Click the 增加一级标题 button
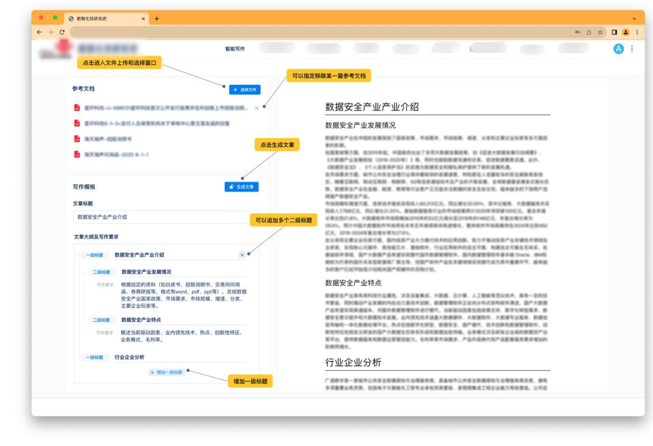 [x=167, y=372]
